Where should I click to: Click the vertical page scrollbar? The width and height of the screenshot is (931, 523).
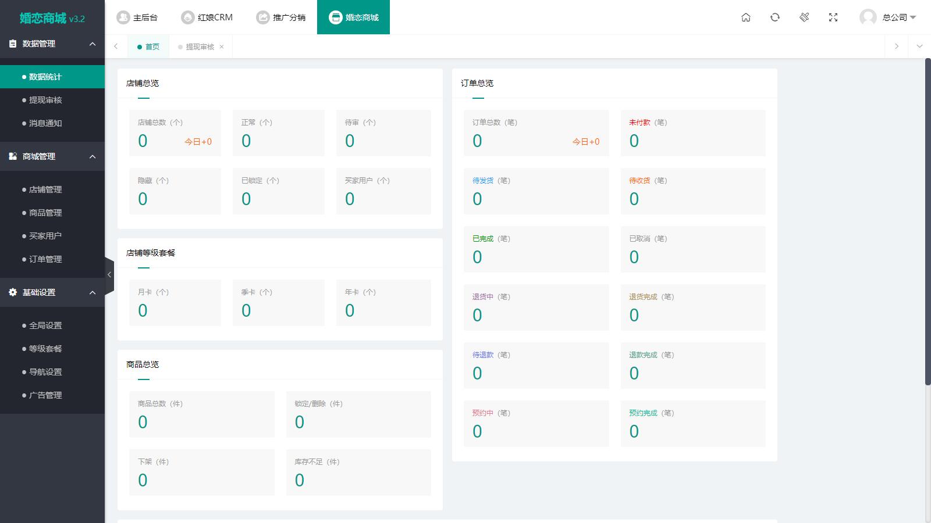(928, 221)
